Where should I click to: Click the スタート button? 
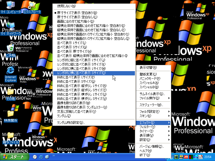tap(15, 157)
